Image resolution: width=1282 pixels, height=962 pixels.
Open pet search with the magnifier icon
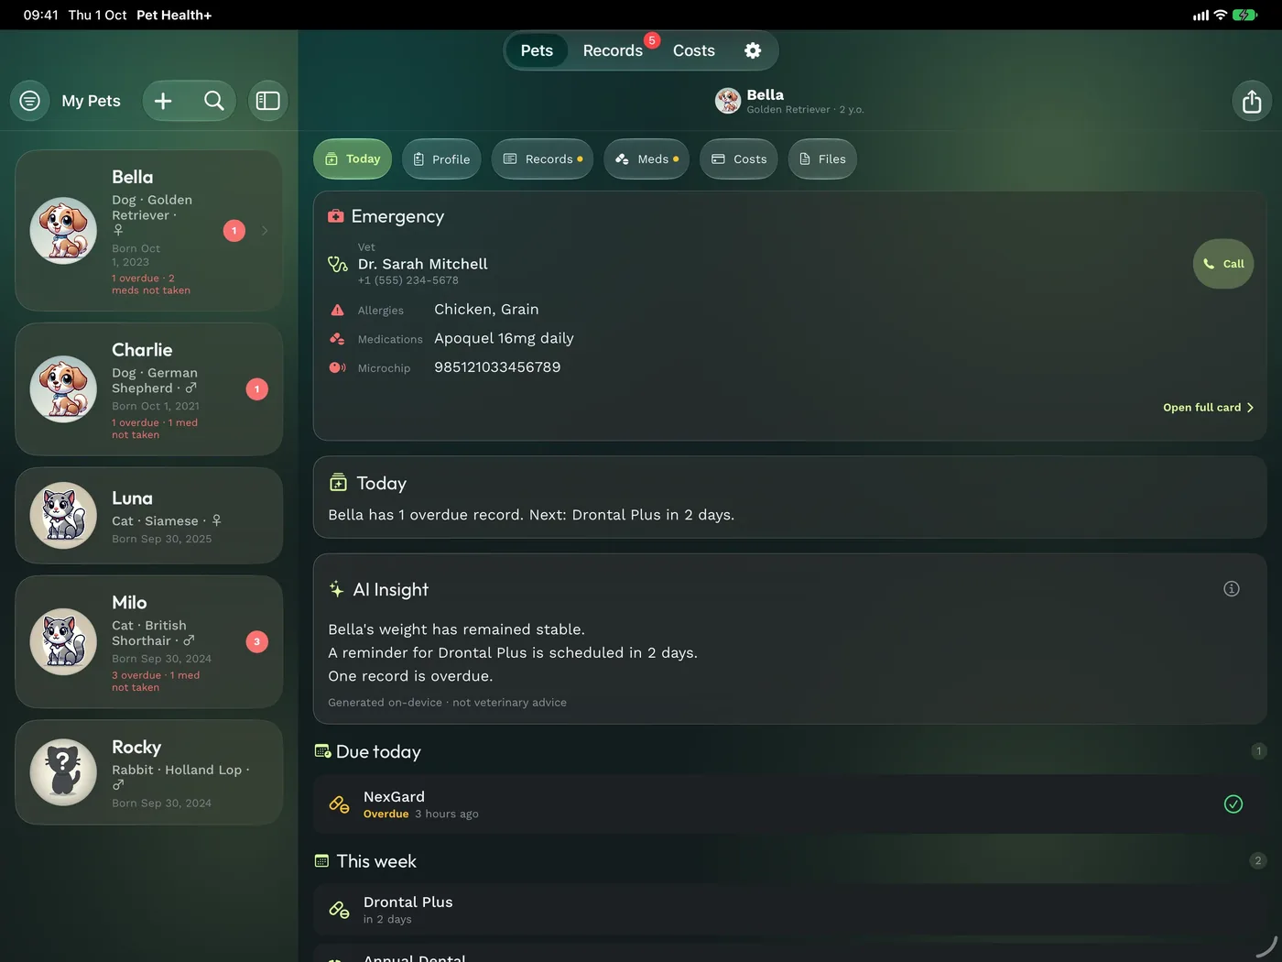click(214, 101)
